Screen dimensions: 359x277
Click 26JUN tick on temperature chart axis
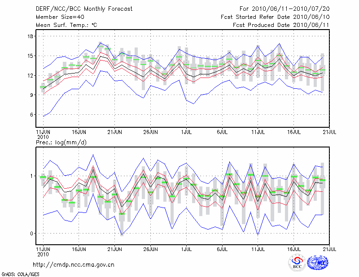(150, 132)
